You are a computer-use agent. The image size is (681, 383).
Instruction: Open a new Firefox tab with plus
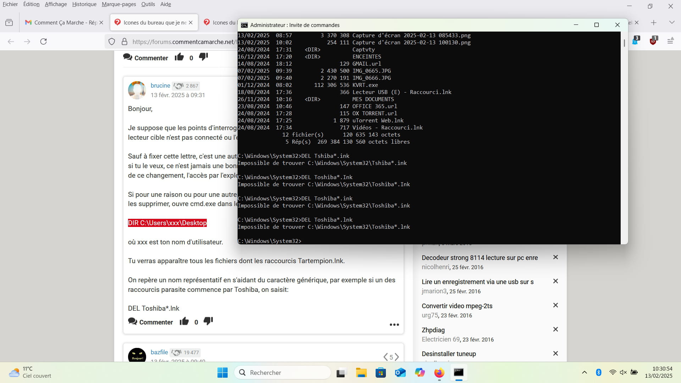(x=654, y=23)
